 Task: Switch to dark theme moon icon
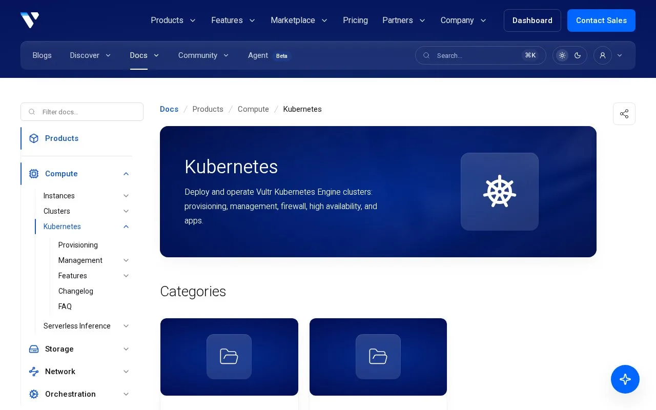[x=578, y=55]
